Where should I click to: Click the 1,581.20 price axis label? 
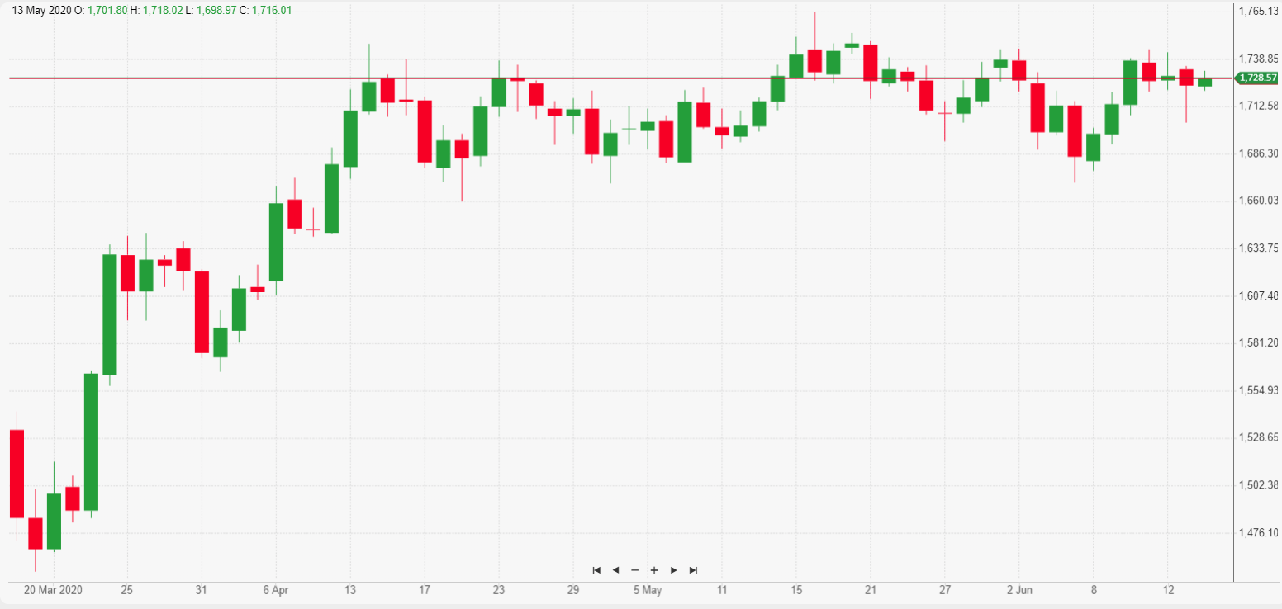pyautogui.click(x=1259, y=342)
